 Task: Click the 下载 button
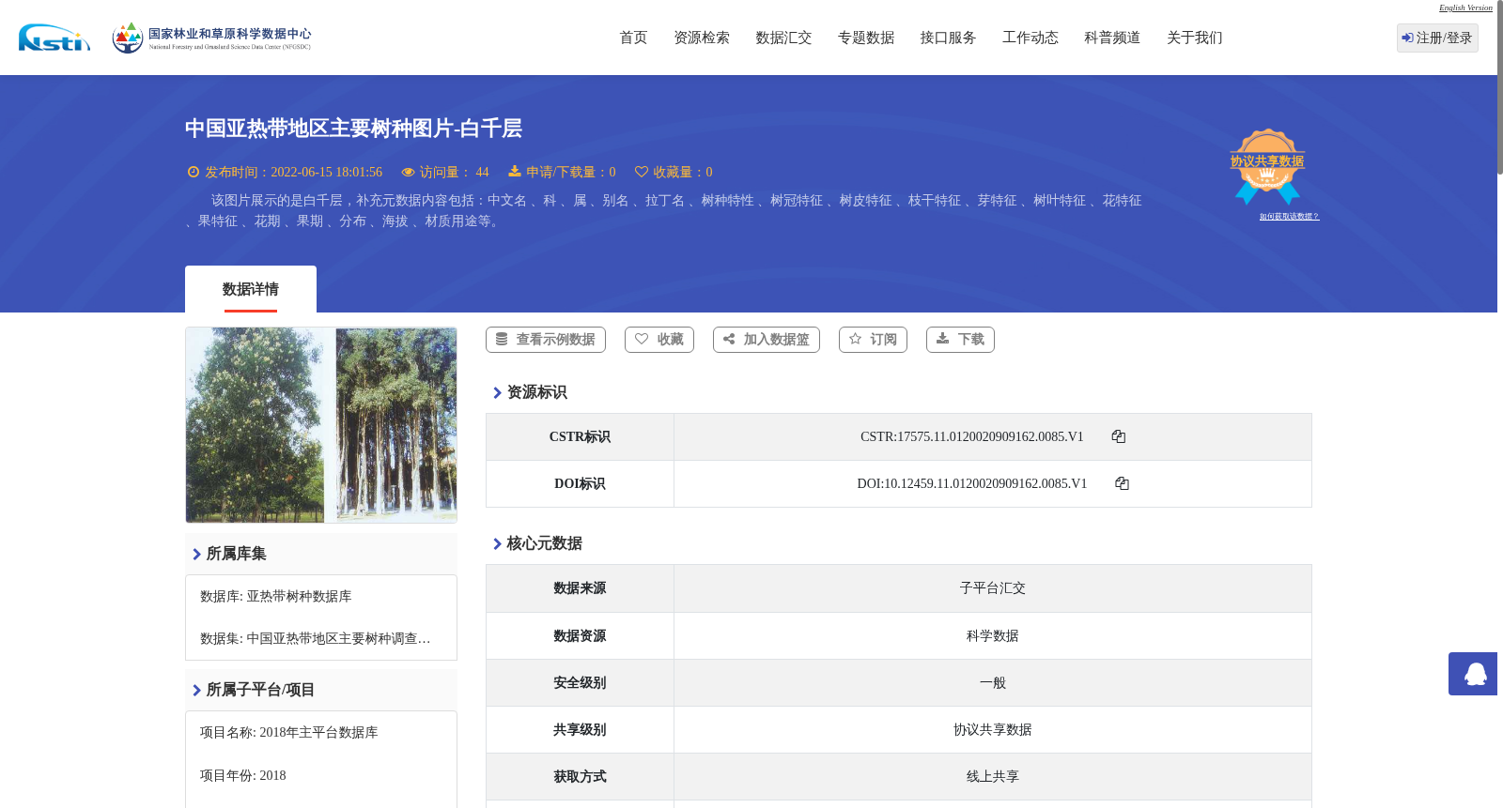coord(960,340)
